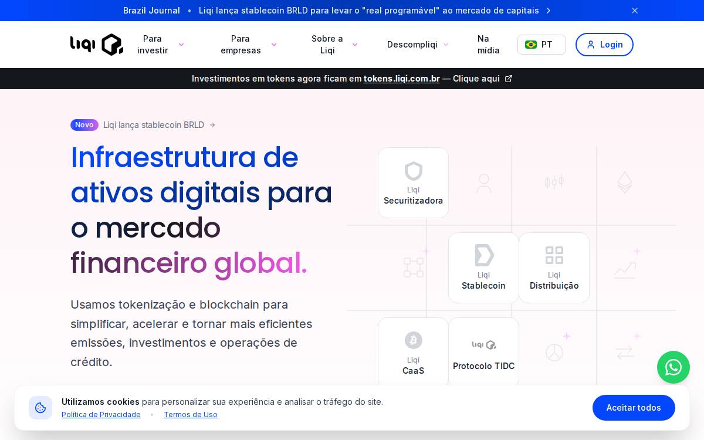
Task: Select the Liqi Stablecoin card
Action: [x=484, y=268]
